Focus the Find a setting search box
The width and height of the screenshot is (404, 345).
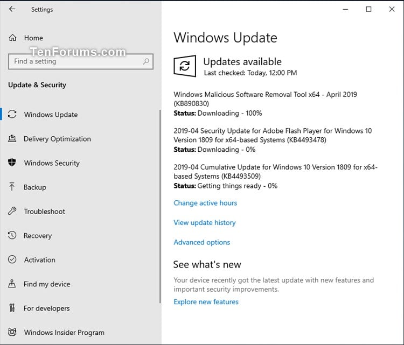click(x=81, y=61)
